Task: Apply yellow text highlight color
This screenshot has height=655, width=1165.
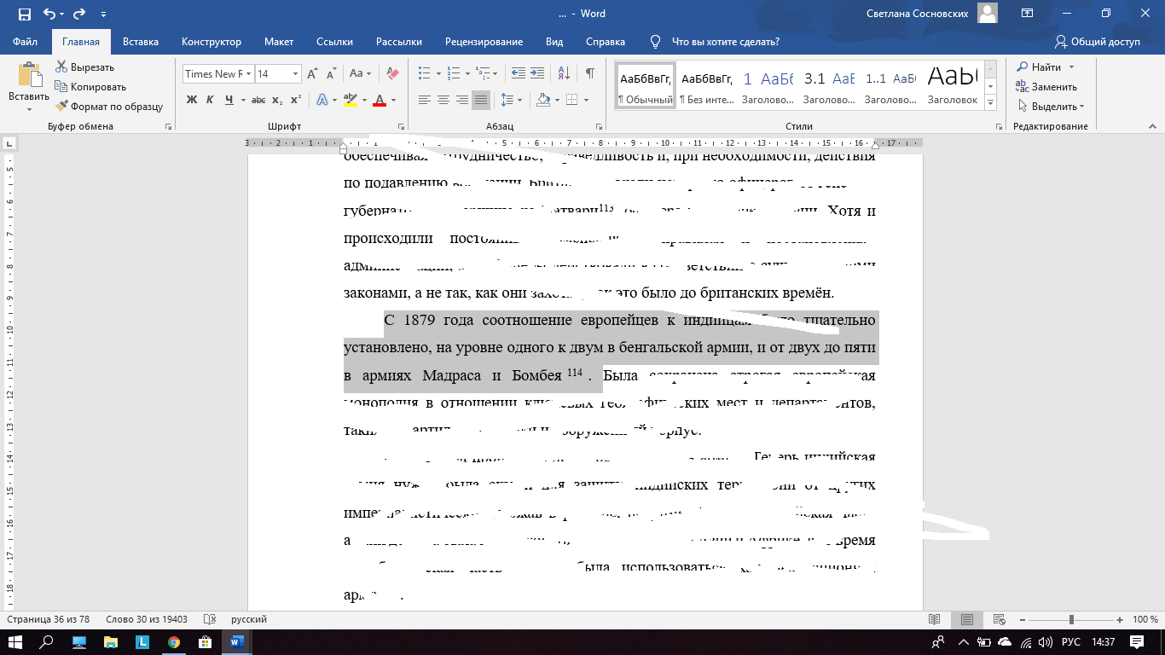Action: [350, 100]
